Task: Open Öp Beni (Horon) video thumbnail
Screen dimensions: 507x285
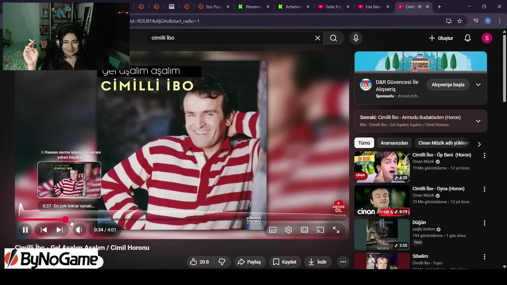Action: pyautogui.click(x=382, y=167)
